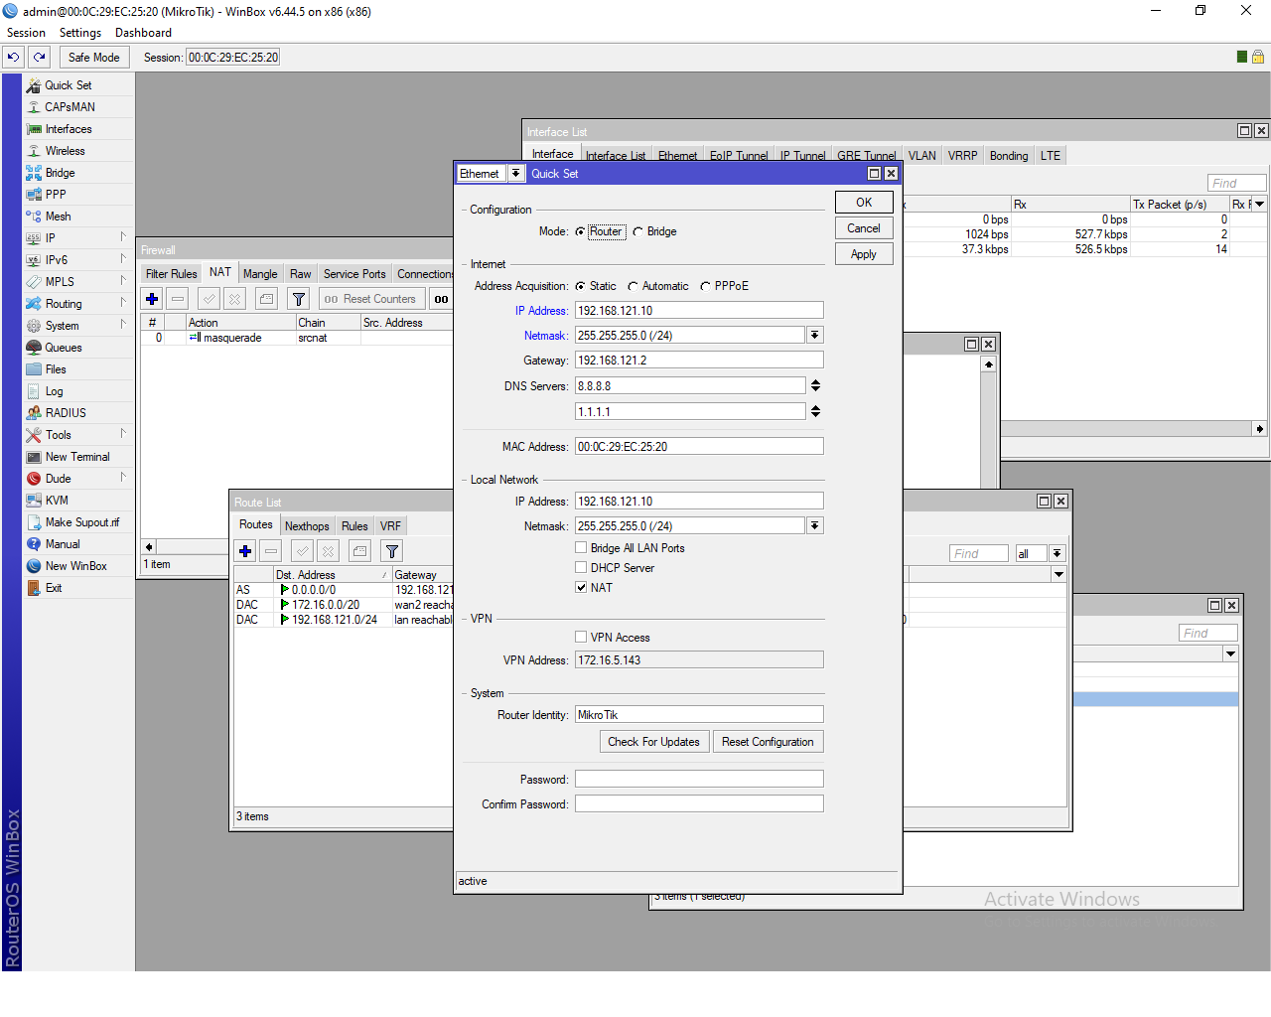The width and height of the screenshot is (1271, 1017).
Task: Open PPP section in sidebar
Action: tap(56, 195)
